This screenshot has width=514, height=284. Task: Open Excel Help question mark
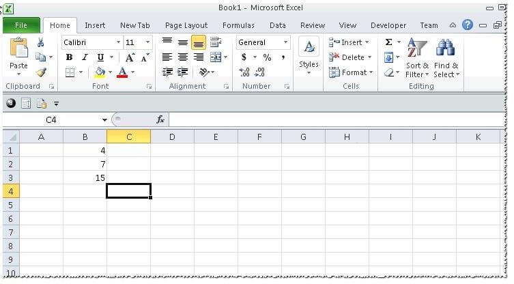(468, 25)
